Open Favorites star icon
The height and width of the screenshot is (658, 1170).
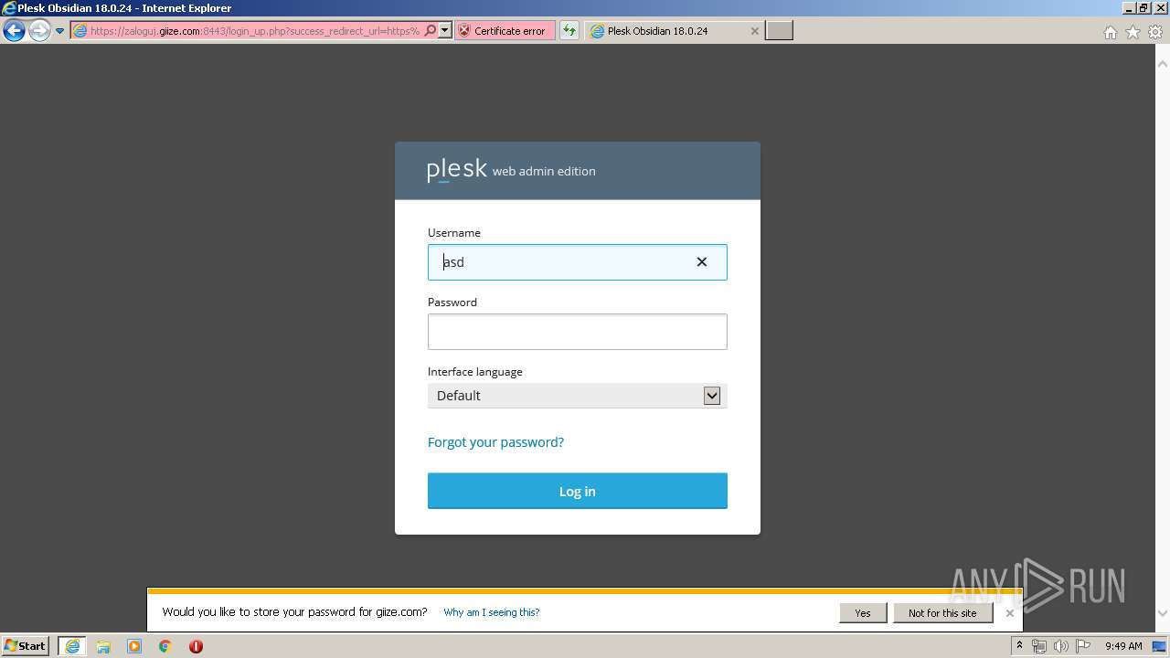(1133, 32)
